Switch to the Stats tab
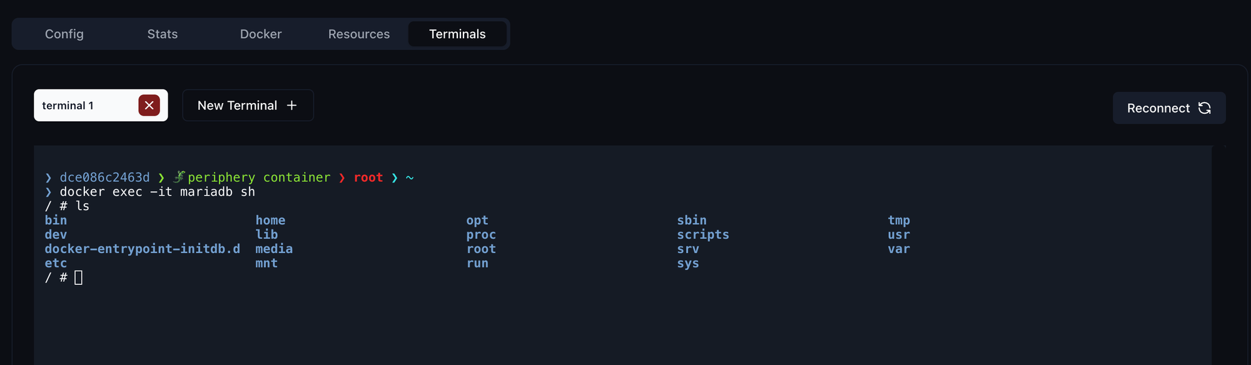Screen dimensions: 1251x365 [163, 34]
